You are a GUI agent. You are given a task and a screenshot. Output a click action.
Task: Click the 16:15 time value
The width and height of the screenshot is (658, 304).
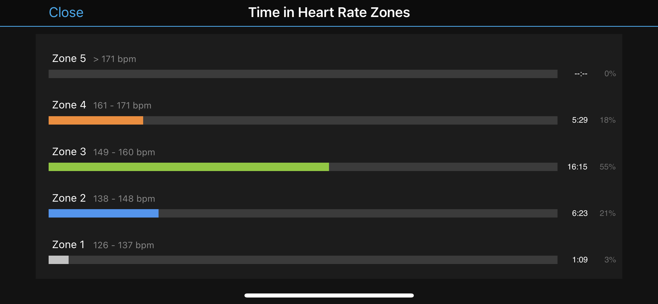(x=577, y=167)
